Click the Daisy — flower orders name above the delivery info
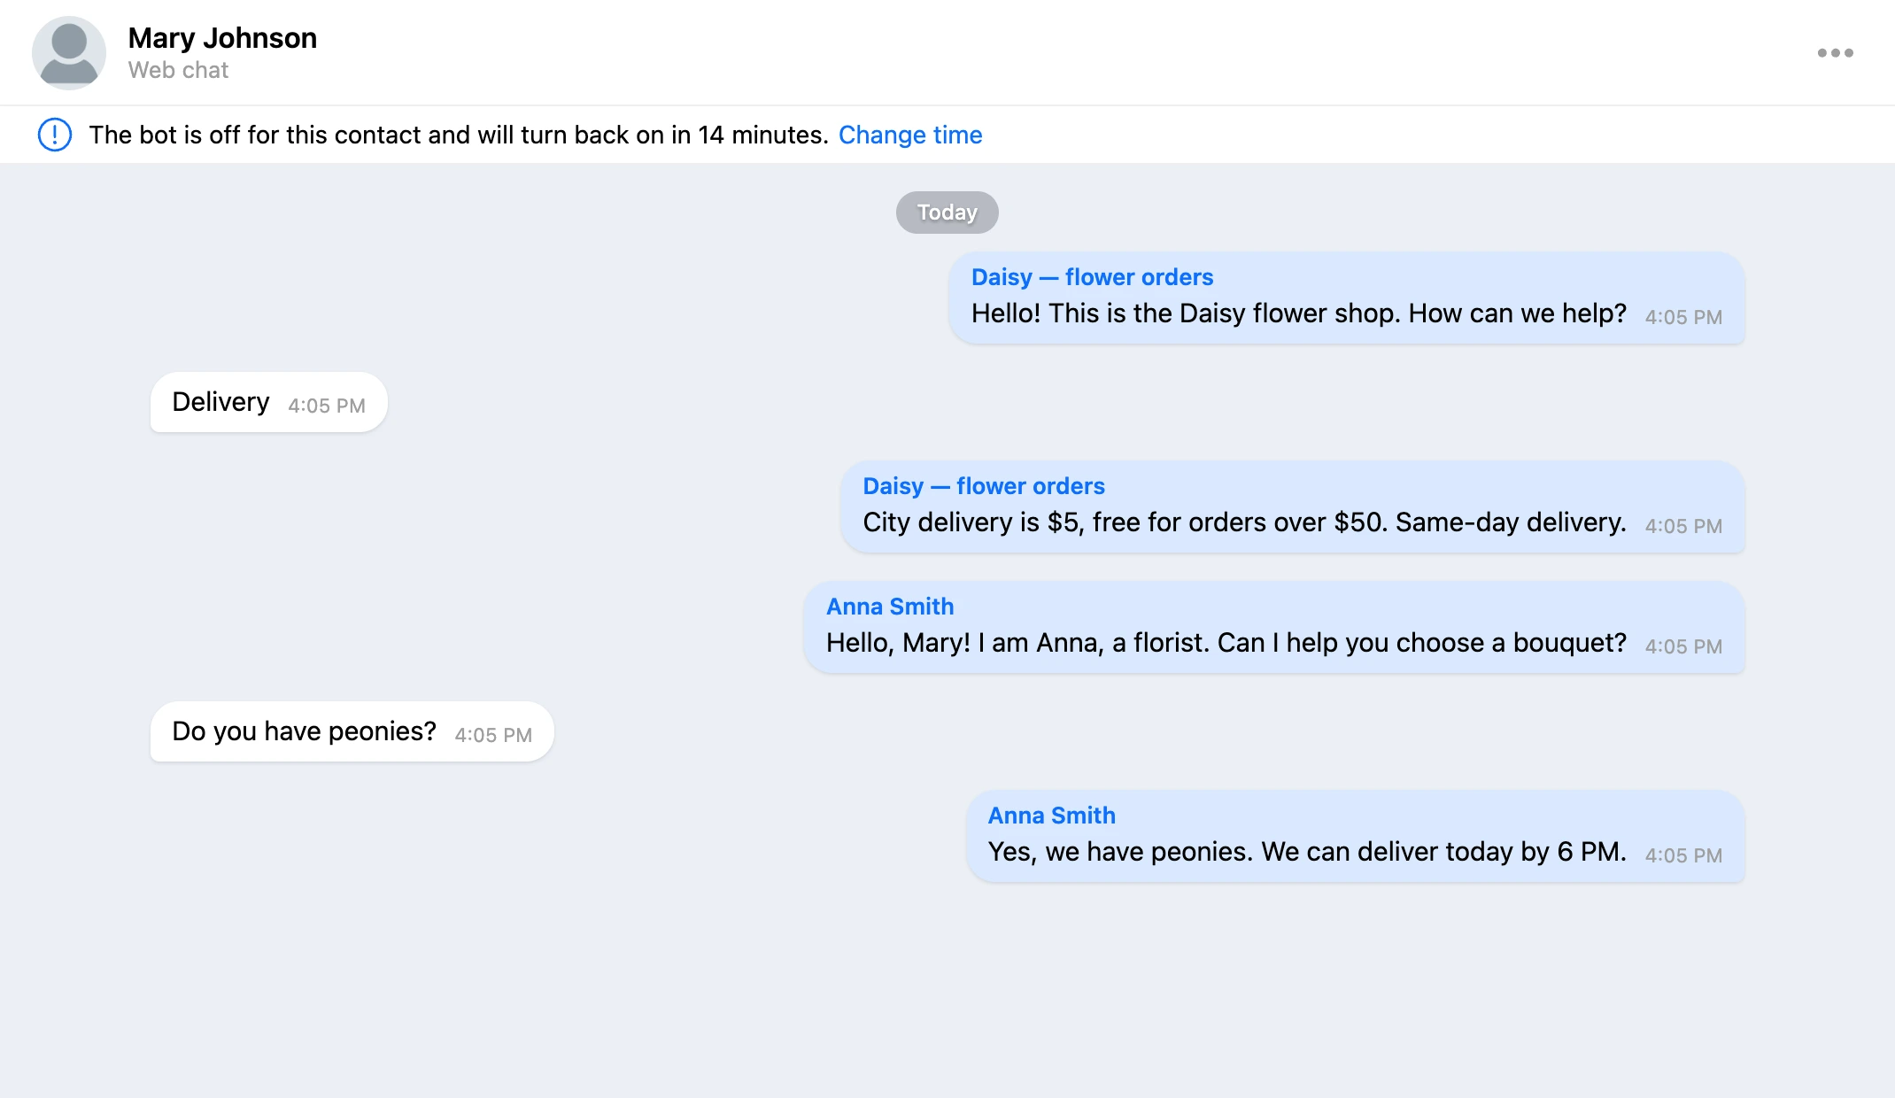 tap(984, 486)
